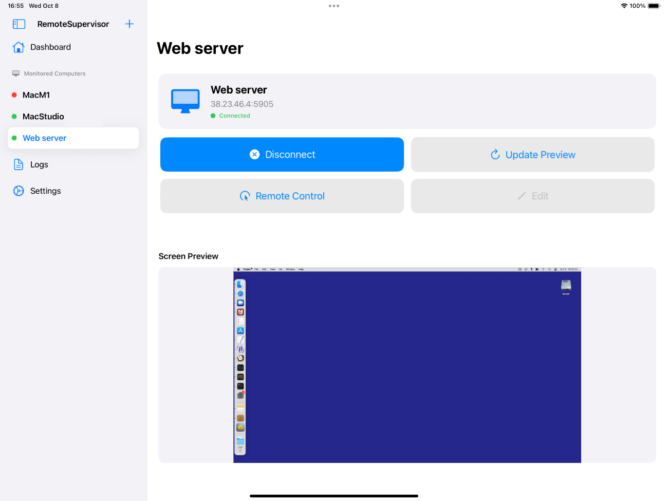Select Web server in the sidebar
The height and width of the screenshot is (501, 668).
point(44,138)
